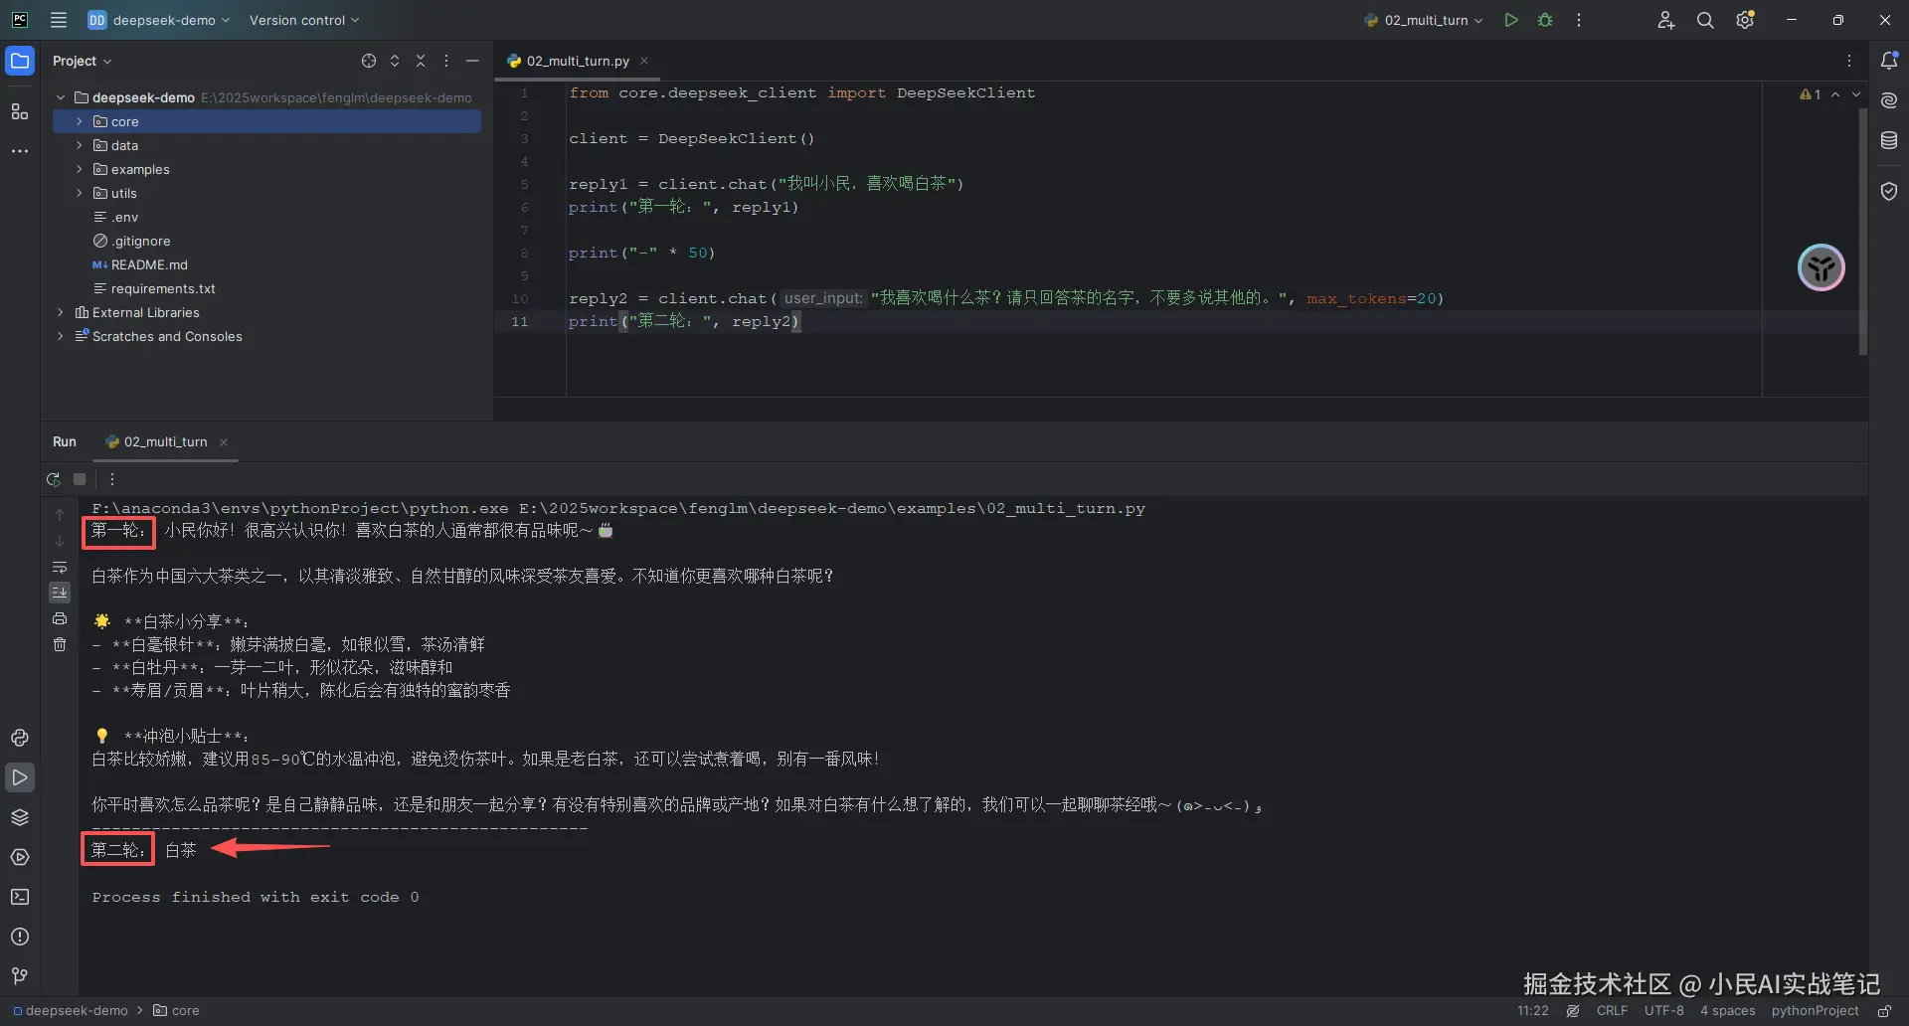Toggle soft-wrap in Run console
Viewport: 1909px width, 1026px height.
point(60,567)
